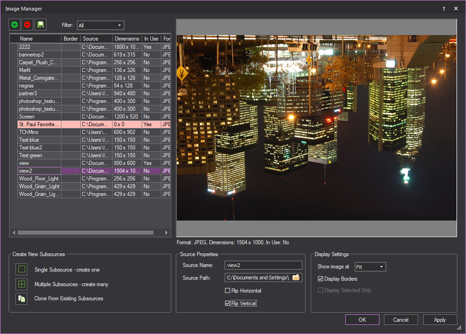Remove the selected image source
The image size is (466, 334).
[x=27, y=24]
